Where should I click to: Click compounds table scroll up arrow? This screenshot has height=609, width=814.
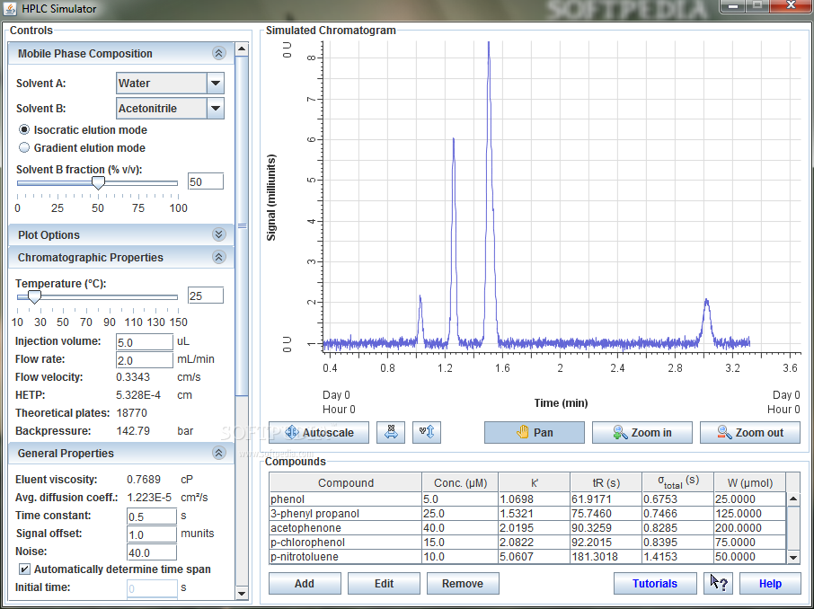pyautogui.click(x=793, y=499)
